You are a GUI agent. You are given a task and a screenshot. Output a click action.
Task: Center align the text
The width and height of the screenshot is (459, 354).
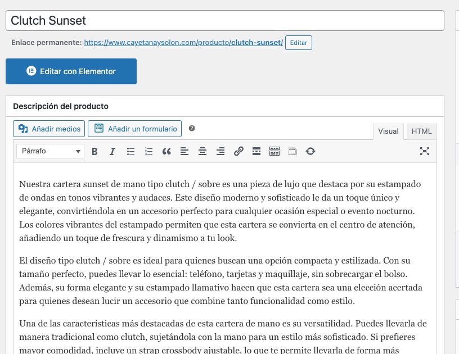(202, 151)
